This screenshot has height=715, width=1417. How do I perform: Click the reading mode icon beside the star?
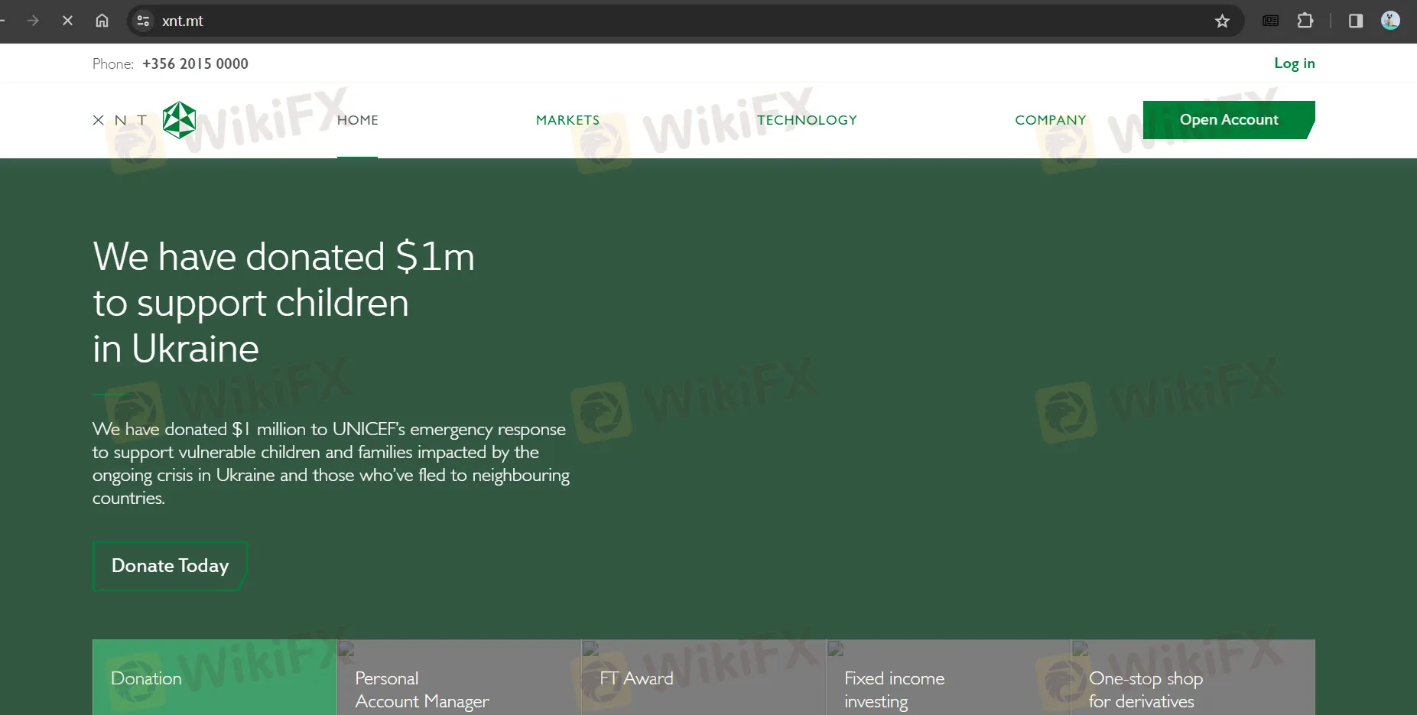tap(1270, 21)
